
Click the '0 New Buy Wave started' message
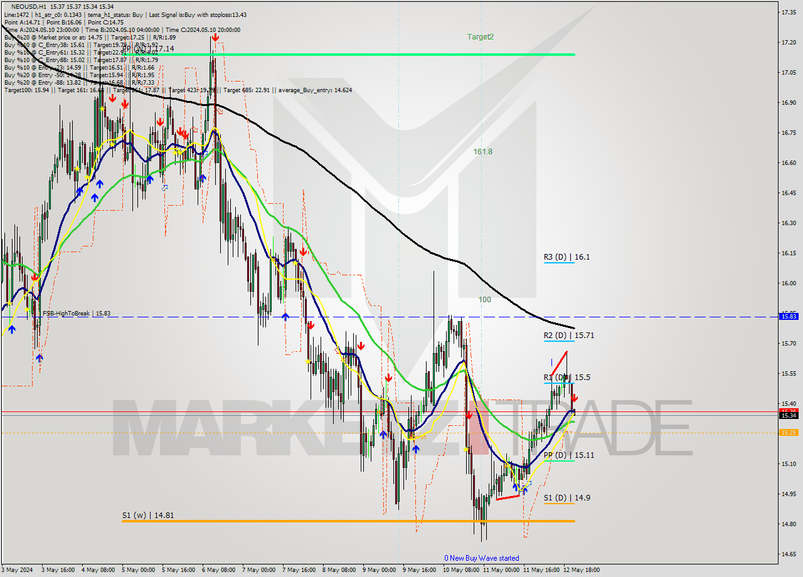(x=482, y=558)
